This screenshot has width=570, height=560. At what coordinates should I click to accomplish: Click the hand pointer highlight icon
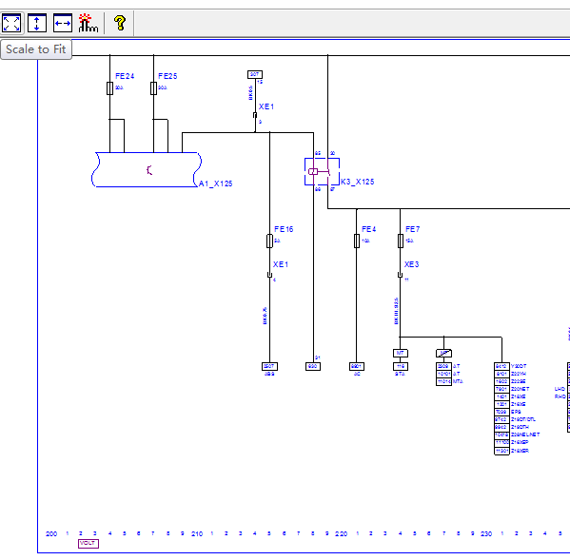point(88,23)
